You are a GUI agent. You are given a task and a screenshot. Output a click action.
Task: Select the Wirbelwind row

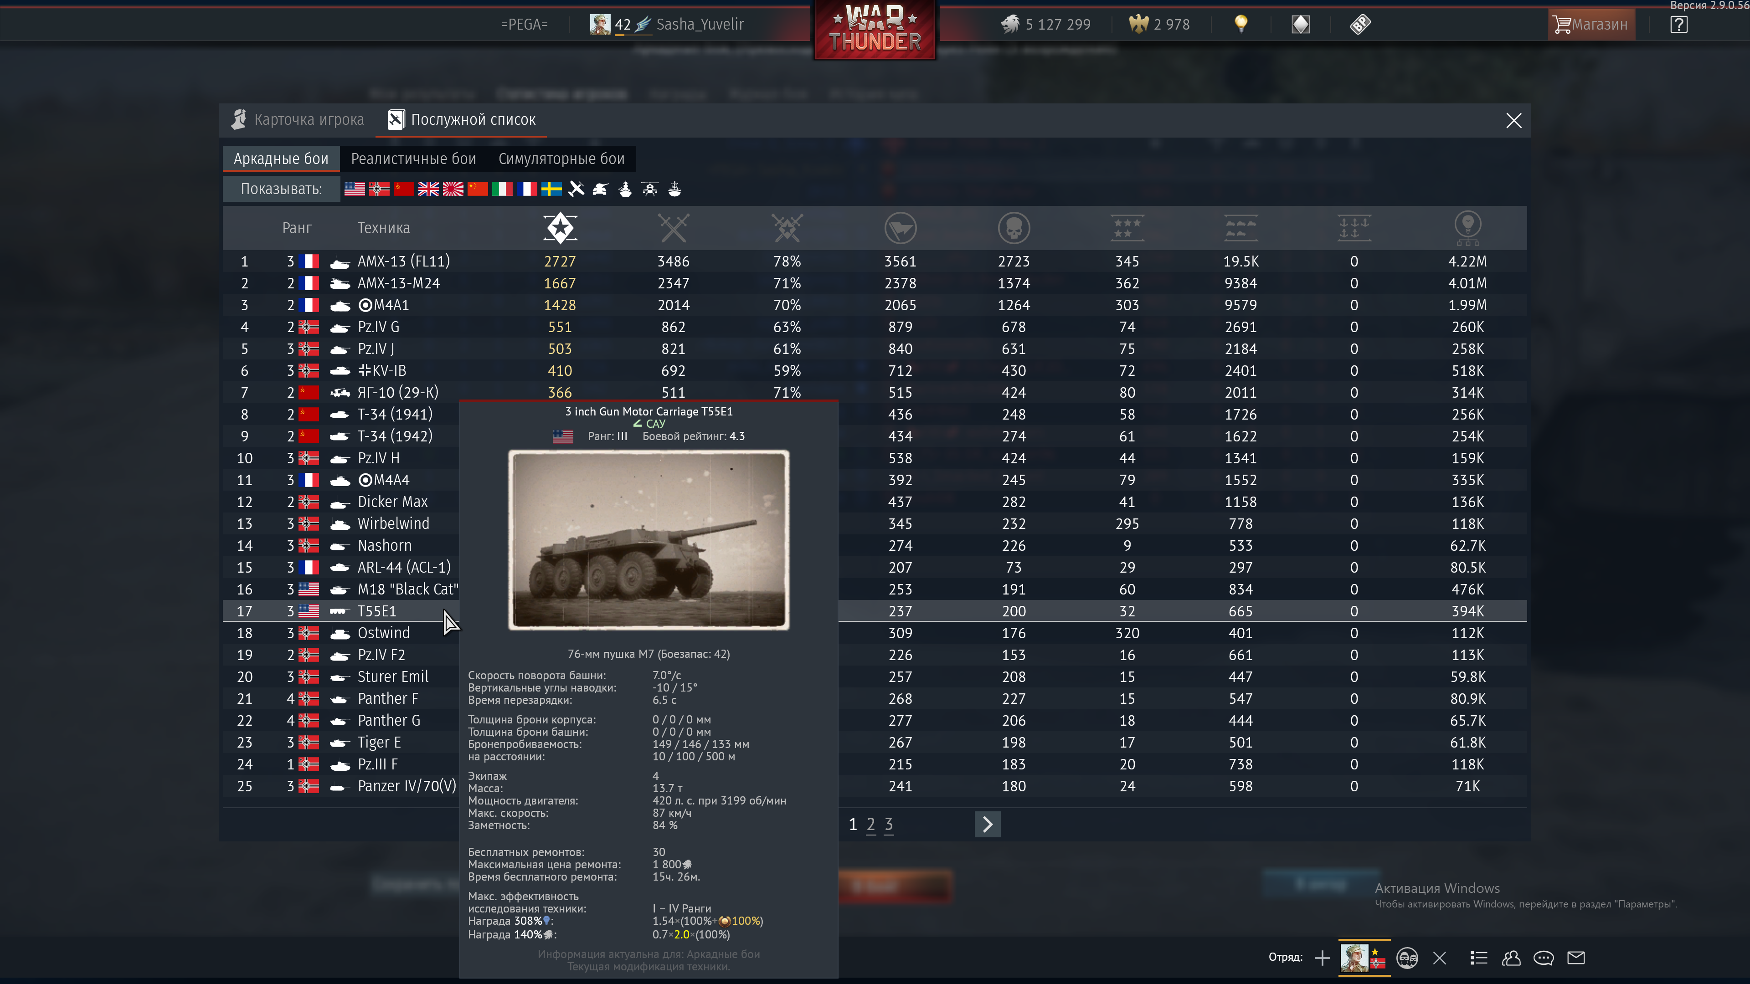[x=875, y=523]
